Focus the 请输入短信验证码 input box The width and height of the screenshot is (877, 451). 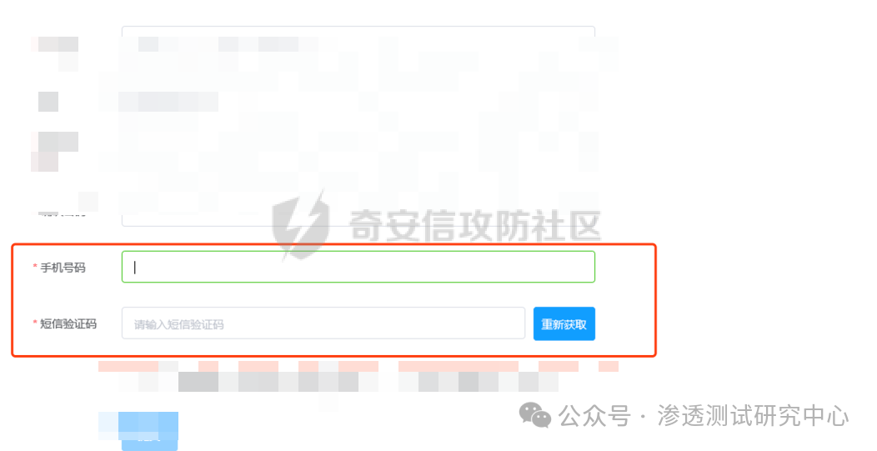click(x=323, y=323)
